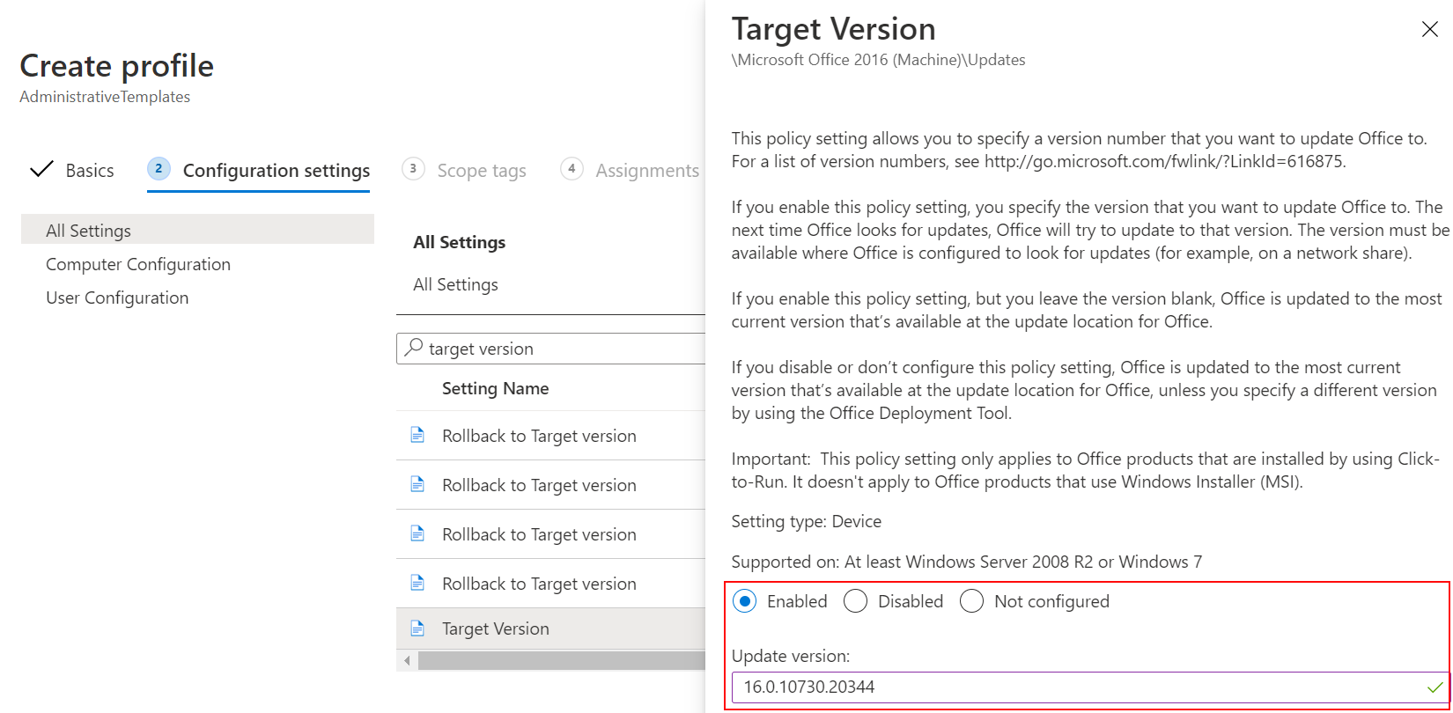The width and height of the screenshot is (1453, 713).
Task: Click the All Settings breadcrumb link
Action: tap(455, 284)
